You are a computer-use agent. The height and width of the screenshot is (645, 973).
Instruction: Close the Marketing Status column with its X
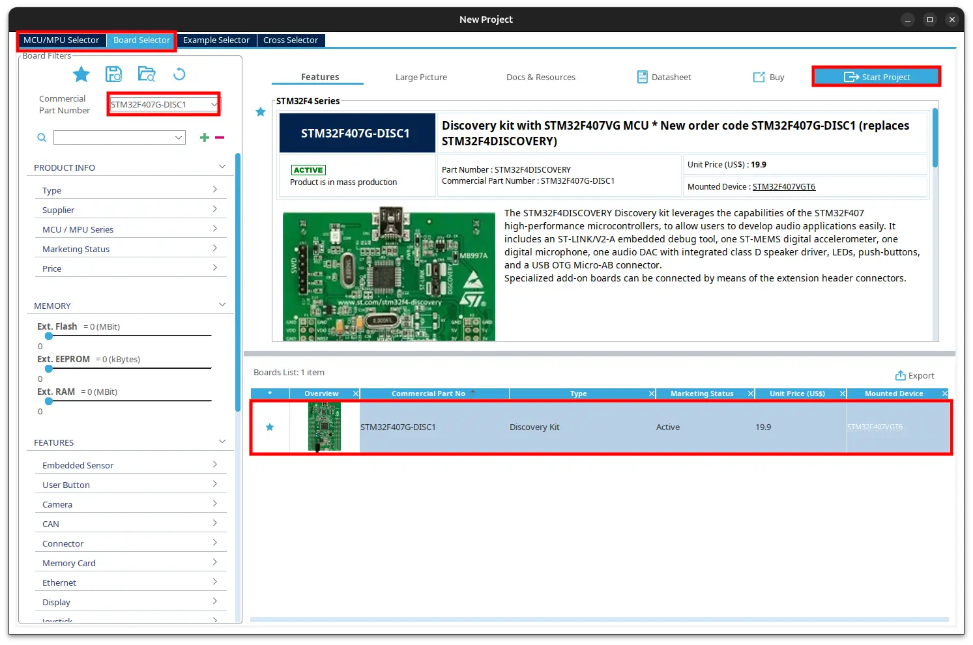point(751,394)
